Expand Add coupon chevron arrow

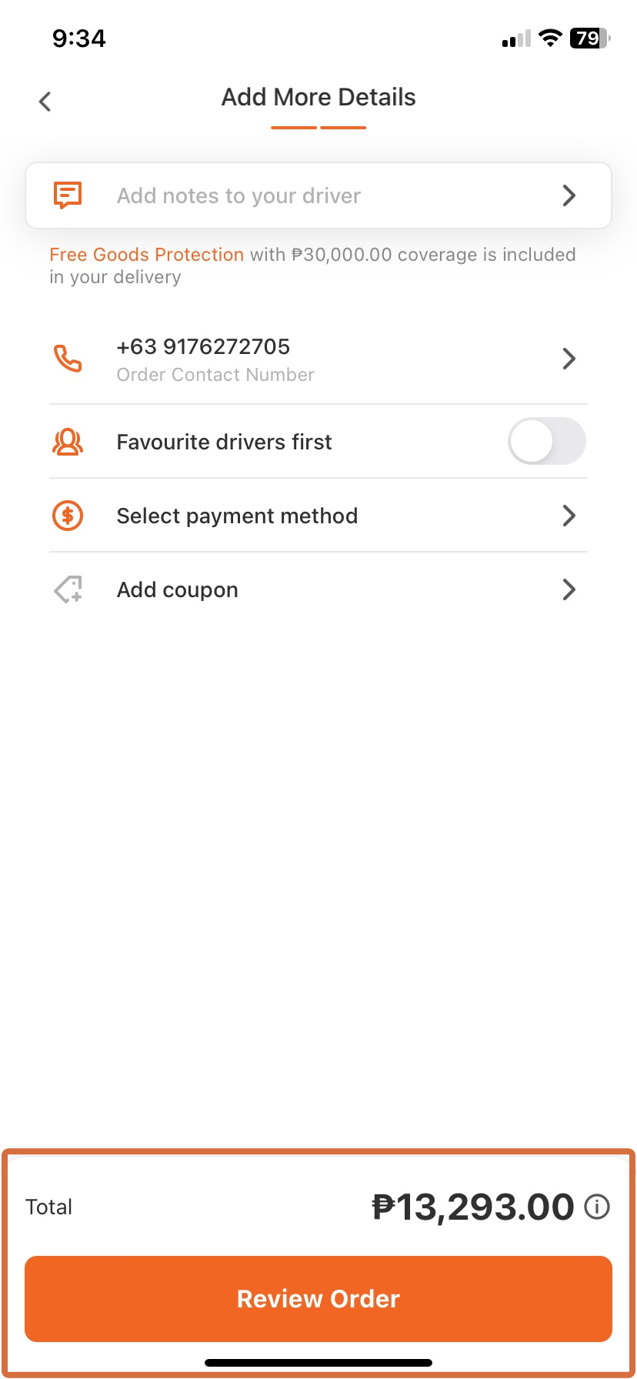(x=569, y=589)
